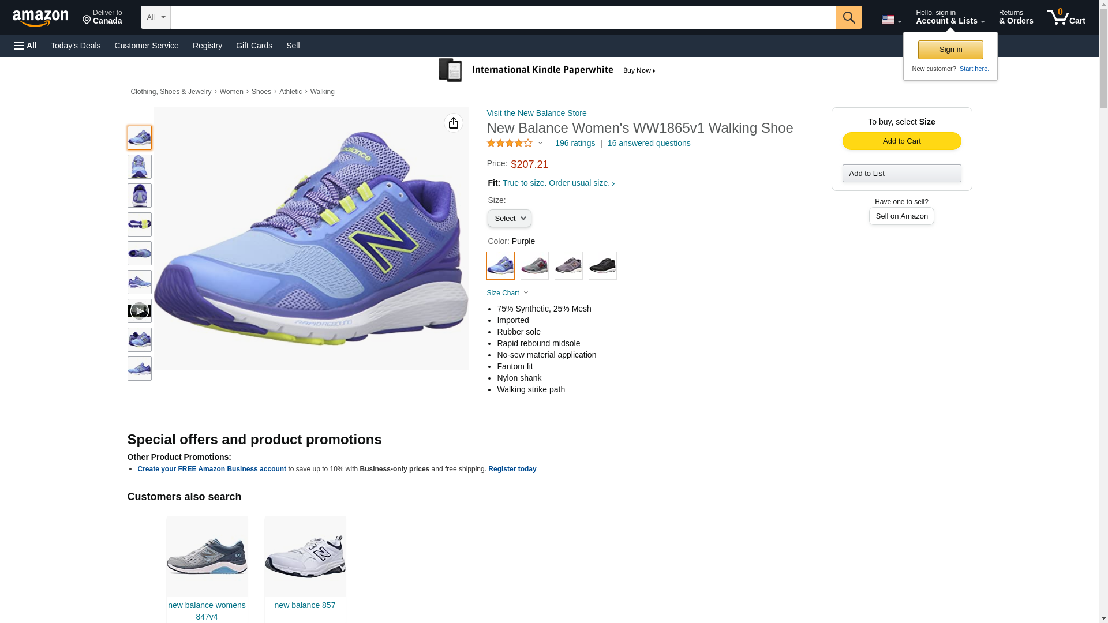Image resolution: width=1108 pixels, height=623 pixels.
Task: Open the All hamburger menu
Action: pos(25,46)
